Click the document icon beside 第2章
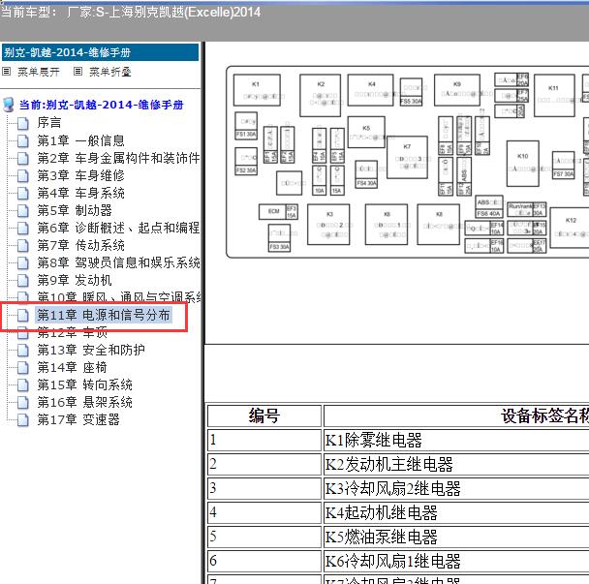589x584 pixels. [x=23, y=158]
